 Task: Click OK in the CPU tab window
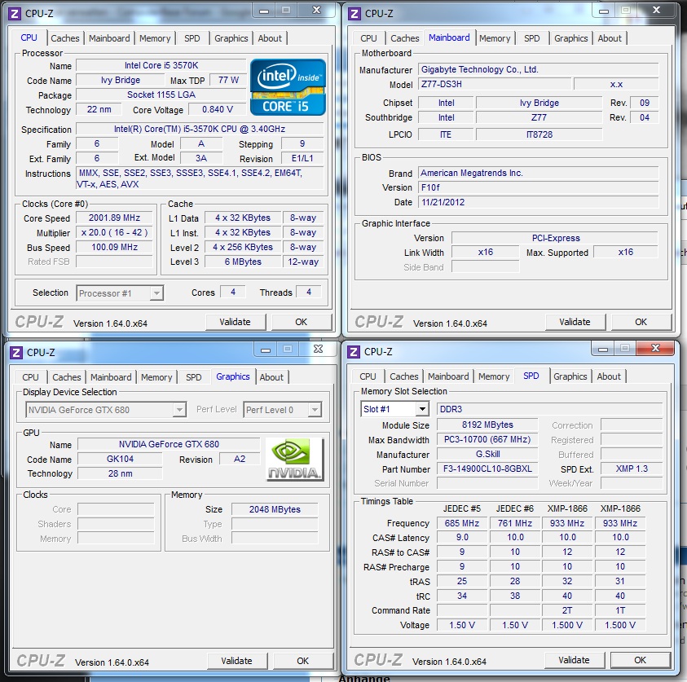(302, 322)
